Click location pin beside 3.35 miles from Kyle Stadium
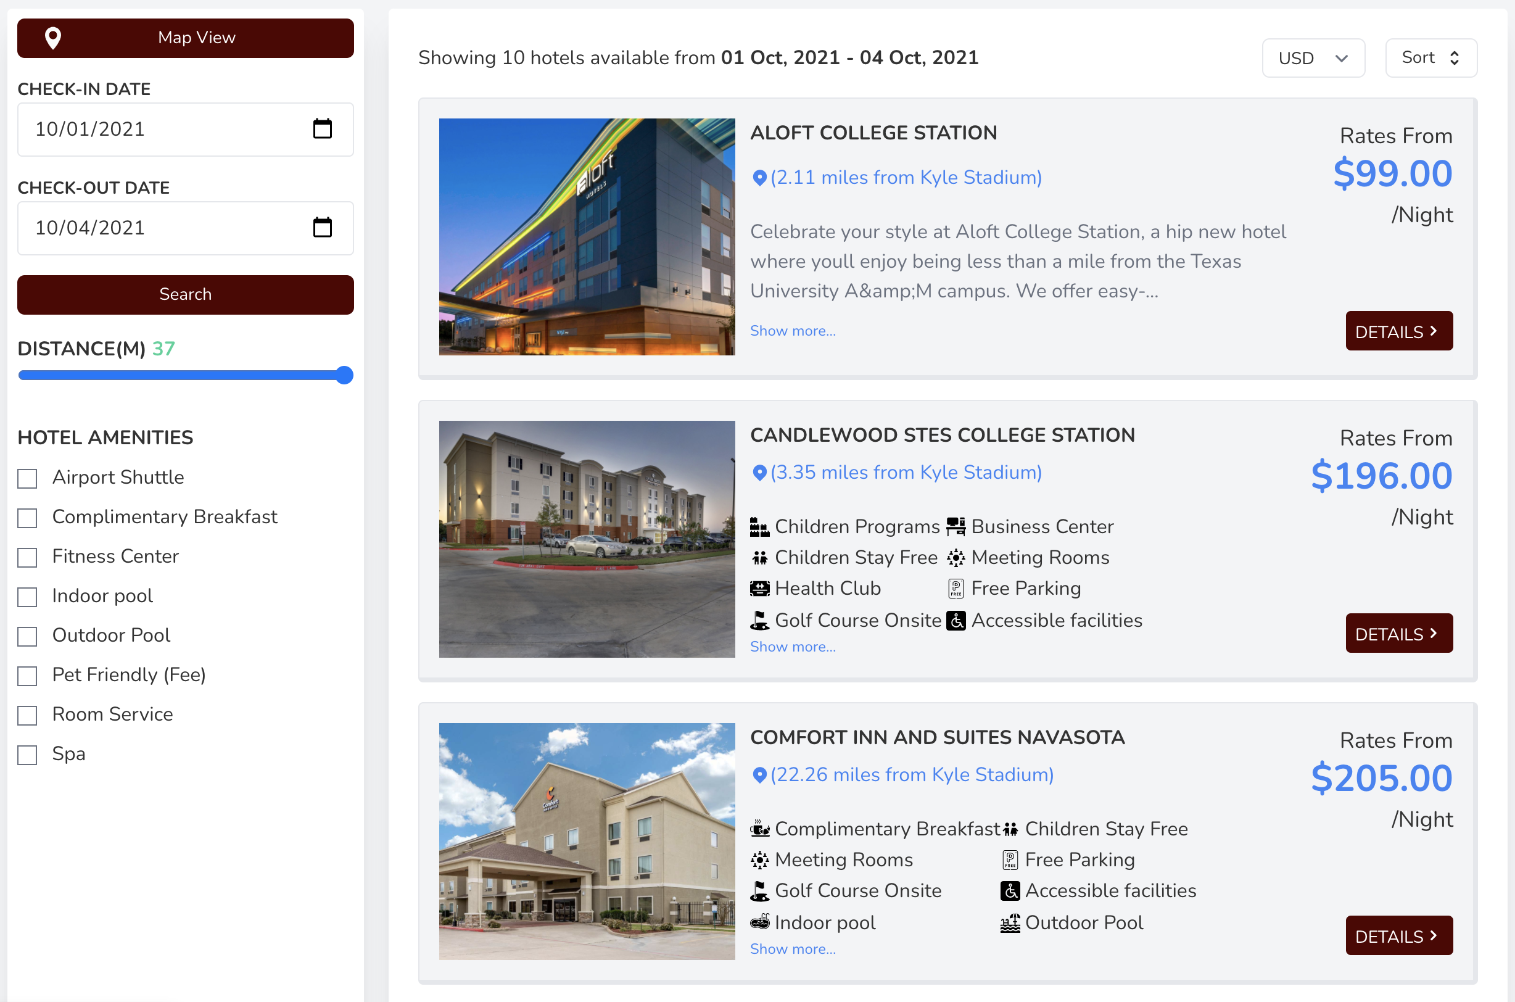The width and height of the screenshot is (1515, 1002). coord(759,473)
